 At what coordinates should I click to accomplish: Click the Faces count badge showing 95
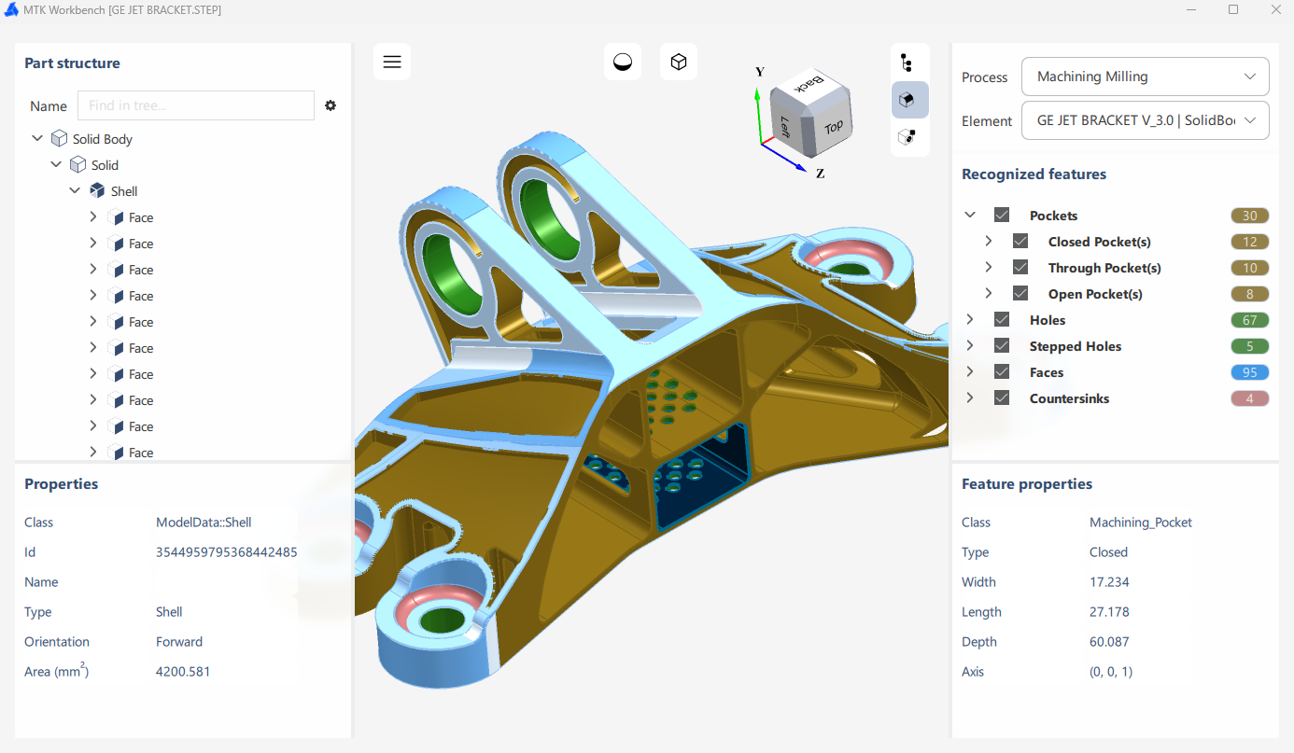tap(1249, 371)
